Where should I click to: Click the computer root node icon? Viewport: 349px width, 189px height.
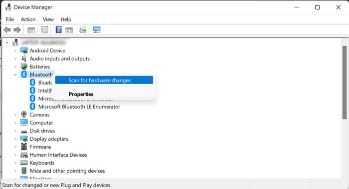pos(15,42)
